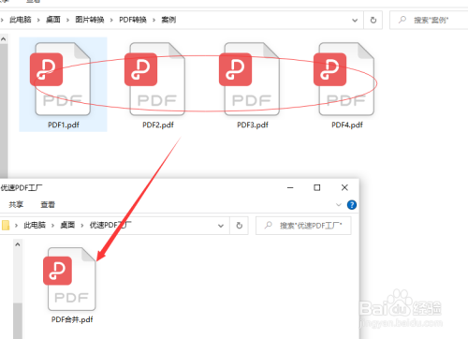Go to 桌面 in 案例 window breadcrumb
This screenshot has width=468, height=339.
53,20
